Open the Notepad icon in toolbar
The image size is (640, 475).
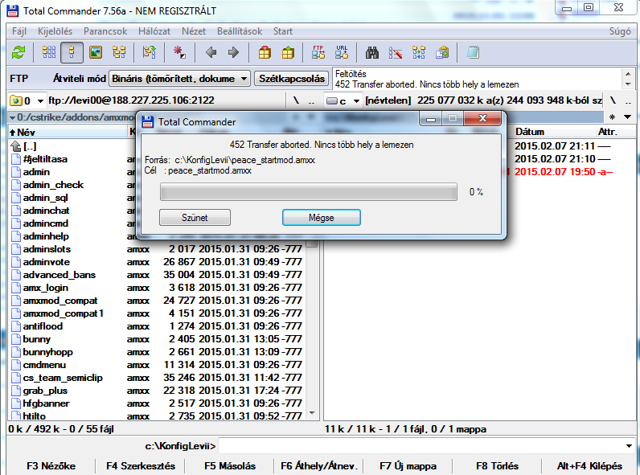[x=473, y=52]
